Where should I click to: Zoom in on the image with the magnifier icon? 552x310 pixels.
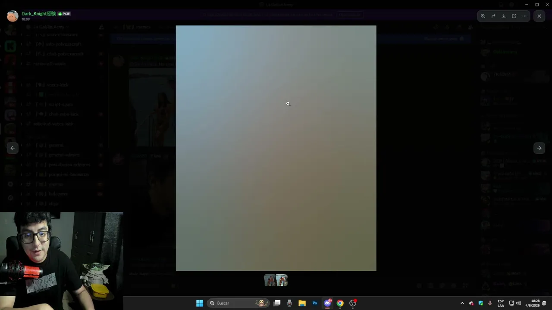pos(483,16)
